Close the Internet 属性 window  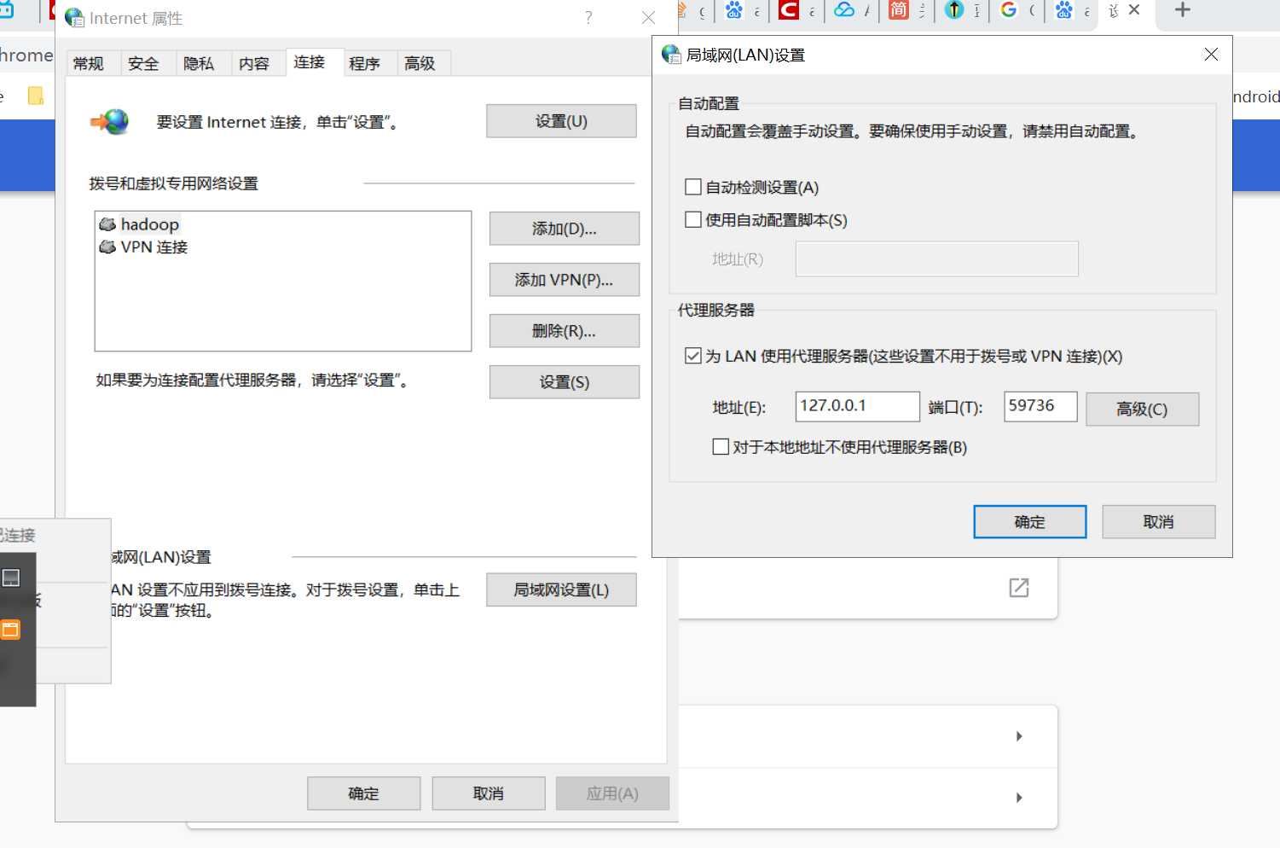coord(648,18)
